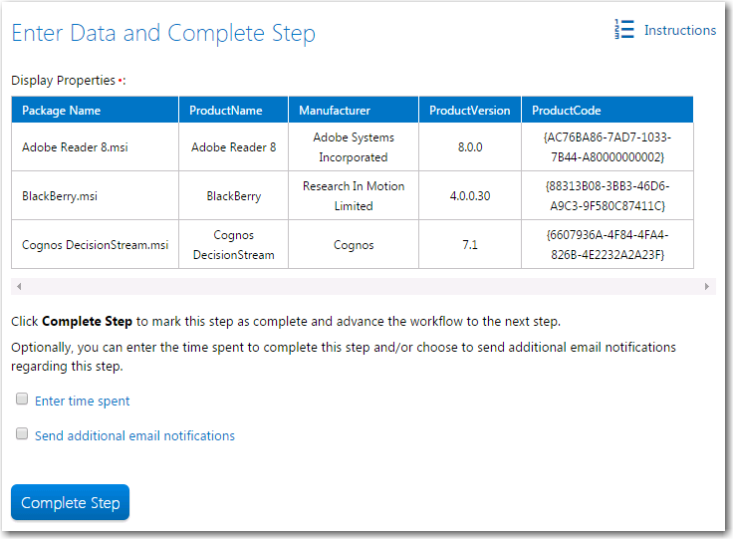
Task: Select Research In Motion Limited cell
Action: point(354,196)
